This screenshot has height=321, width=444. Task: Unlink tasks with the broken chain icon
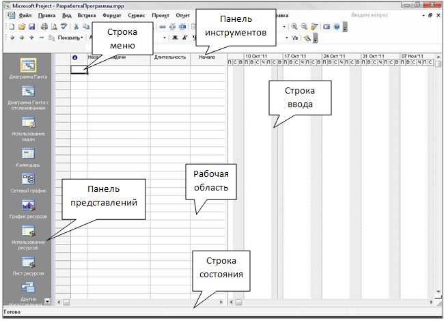[x=172, y=27]
